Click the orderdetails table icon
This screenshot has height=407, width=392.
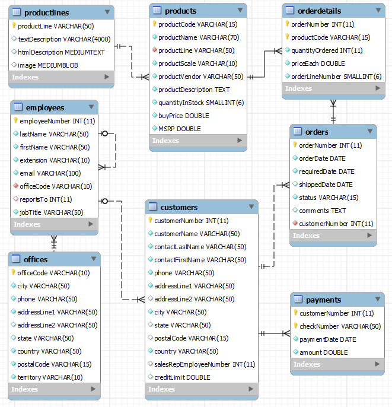(x=290, y=10)
